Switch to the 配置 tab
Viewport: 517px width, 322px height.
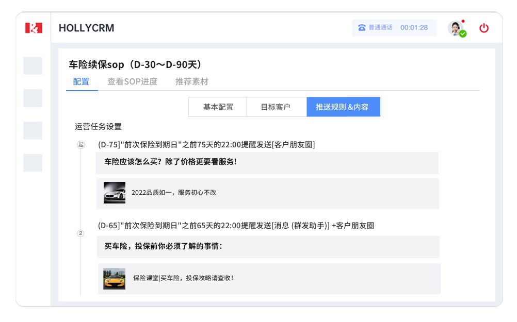pos(81,81)
